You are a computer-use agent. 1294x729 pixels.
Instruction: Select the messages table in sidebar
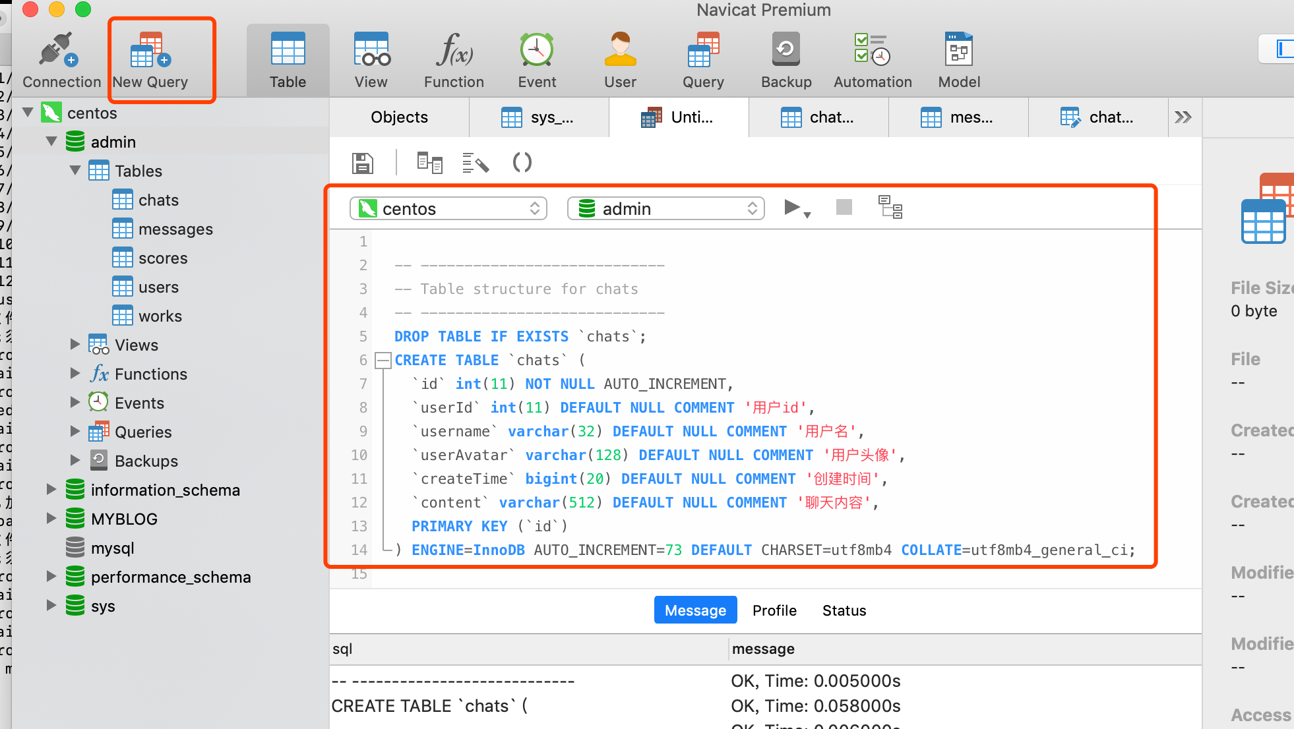click(175, 228)
